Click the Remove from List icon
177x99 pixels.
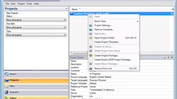(x=90, y=68)
